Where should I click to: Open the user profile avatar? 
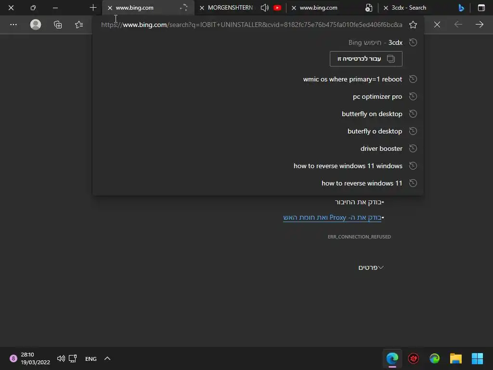click(36, 25)
